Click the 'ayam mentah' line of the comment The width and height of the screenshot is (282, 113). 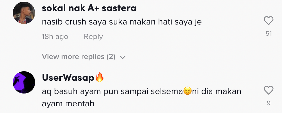68,104
